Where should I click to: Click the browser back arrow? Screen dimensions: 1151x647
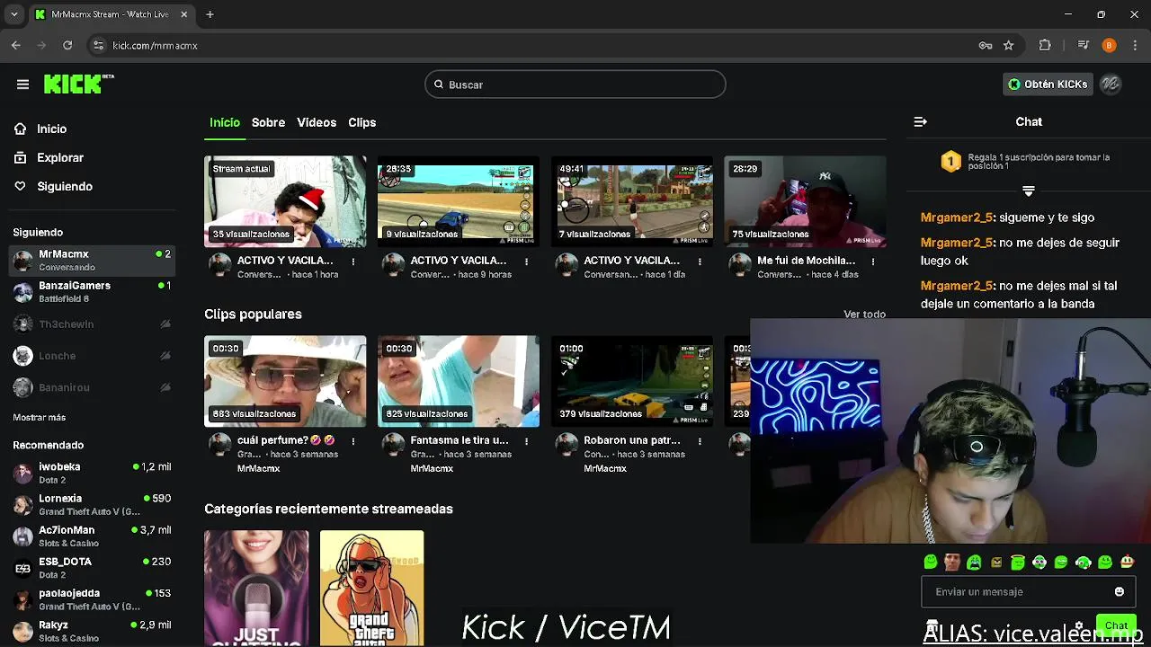point(16,45)
